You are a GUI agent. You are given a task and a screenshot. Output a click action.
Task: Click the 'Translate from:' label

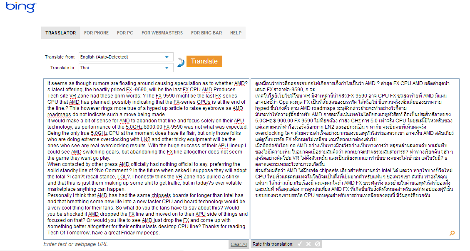pos(60,57)
